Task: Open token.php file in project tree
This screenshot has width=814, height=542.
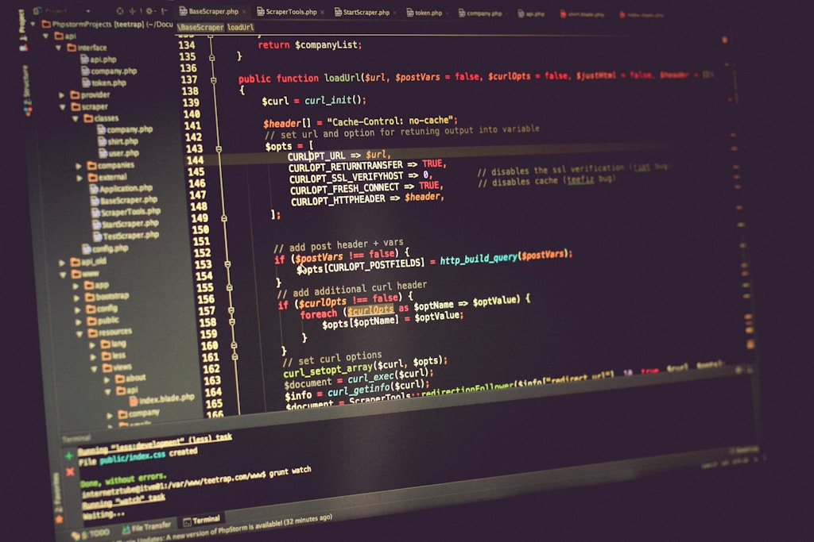Action: [x=107, y=83]
